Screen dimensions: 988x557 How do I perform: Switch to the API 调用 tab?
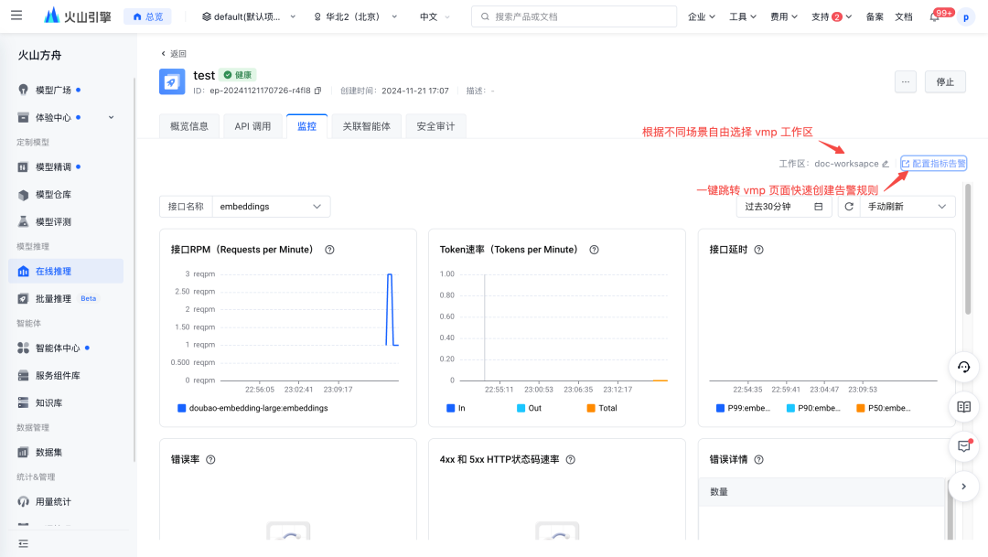click(252, 126)
